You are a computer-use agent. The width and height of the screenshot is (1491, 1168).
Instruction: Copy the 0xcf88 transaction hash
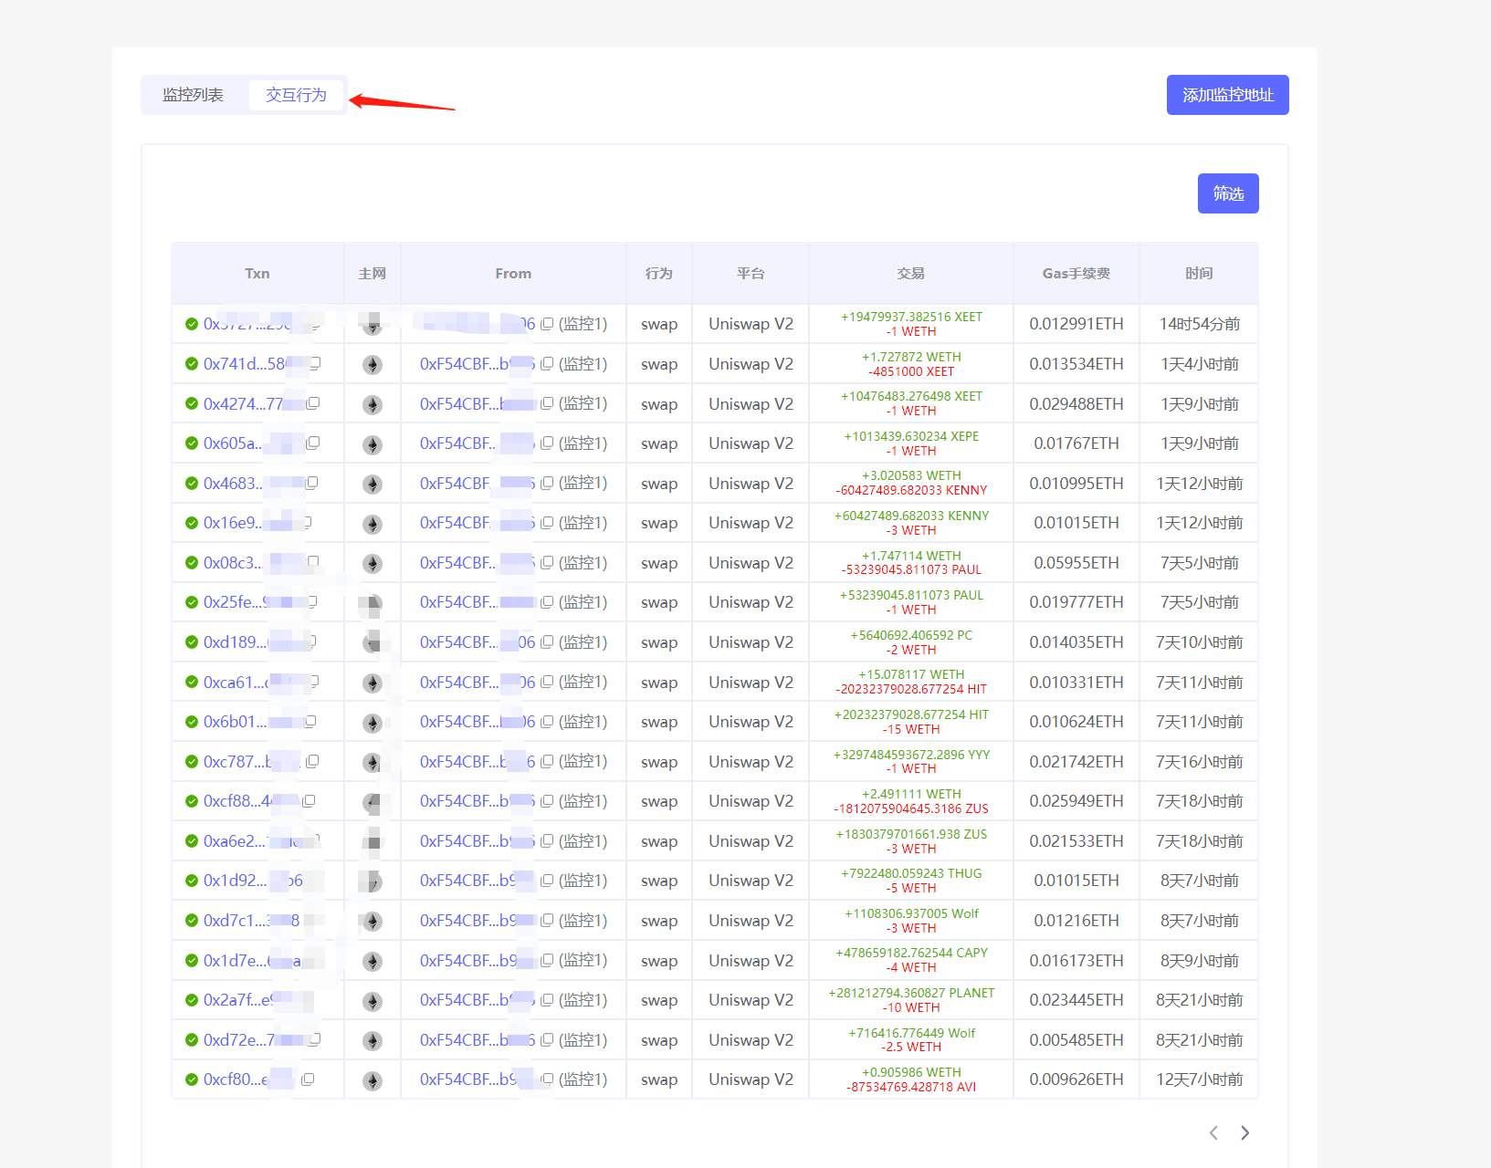309,800
